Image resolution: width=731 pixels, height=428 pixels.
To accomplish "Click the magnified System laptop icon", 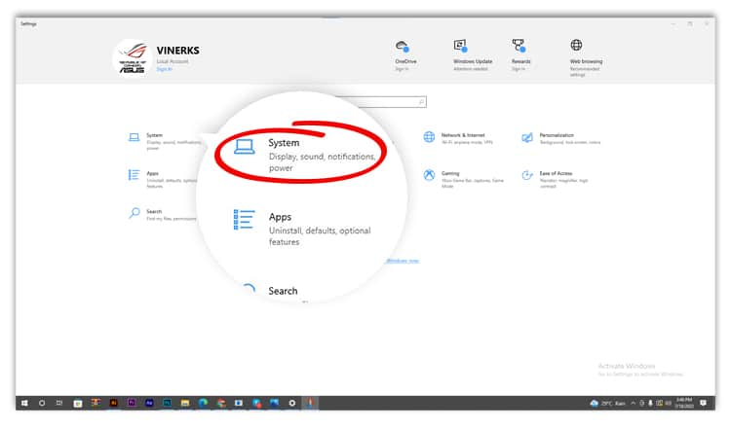I will click(x=243, y=149).
